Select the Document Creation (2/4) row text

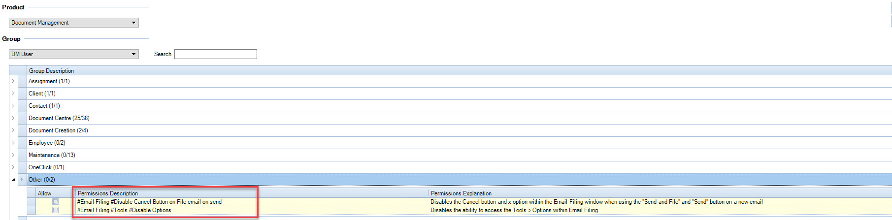click(x=58, y=130)
